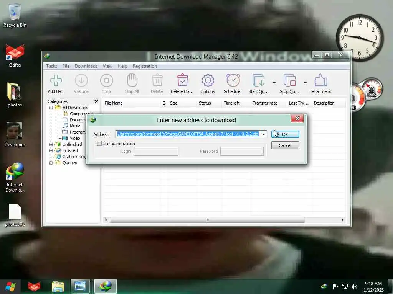Open the File menu

(66, 66)
